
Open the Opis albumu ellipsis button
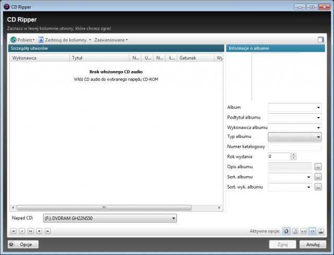tap(318, 167)
